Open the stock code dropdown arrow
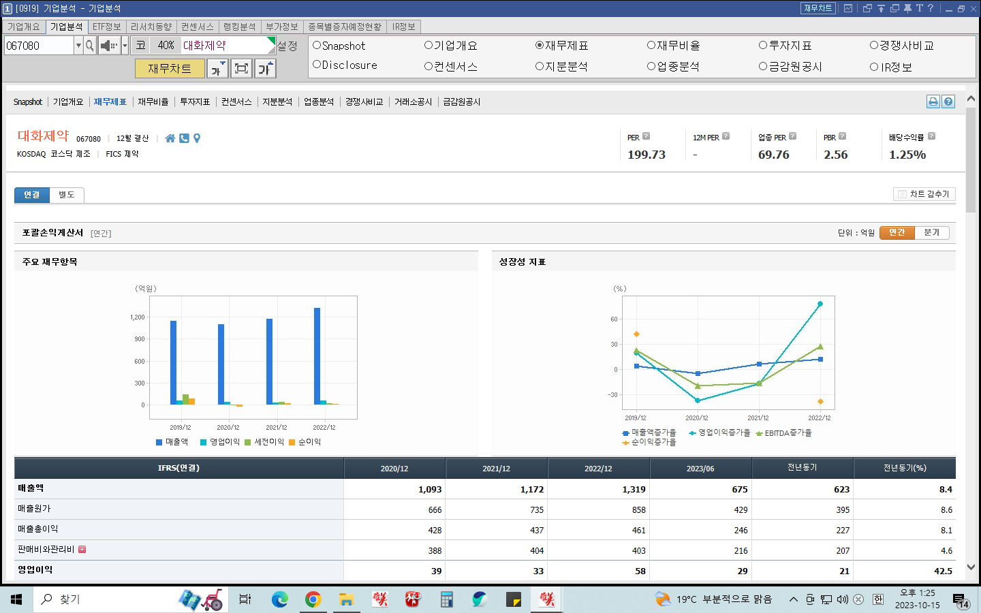The height and width of the screenshot is (613, 981). coord(78,46)
